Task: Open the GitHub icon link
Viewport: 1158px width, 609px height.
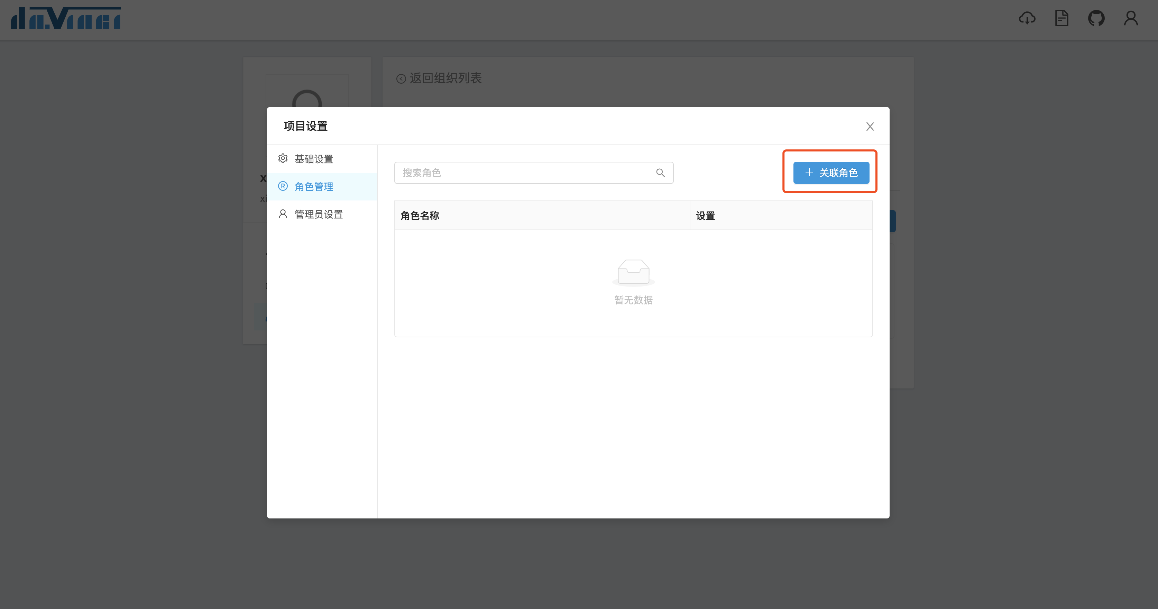Action: [x=1096, y=18]
